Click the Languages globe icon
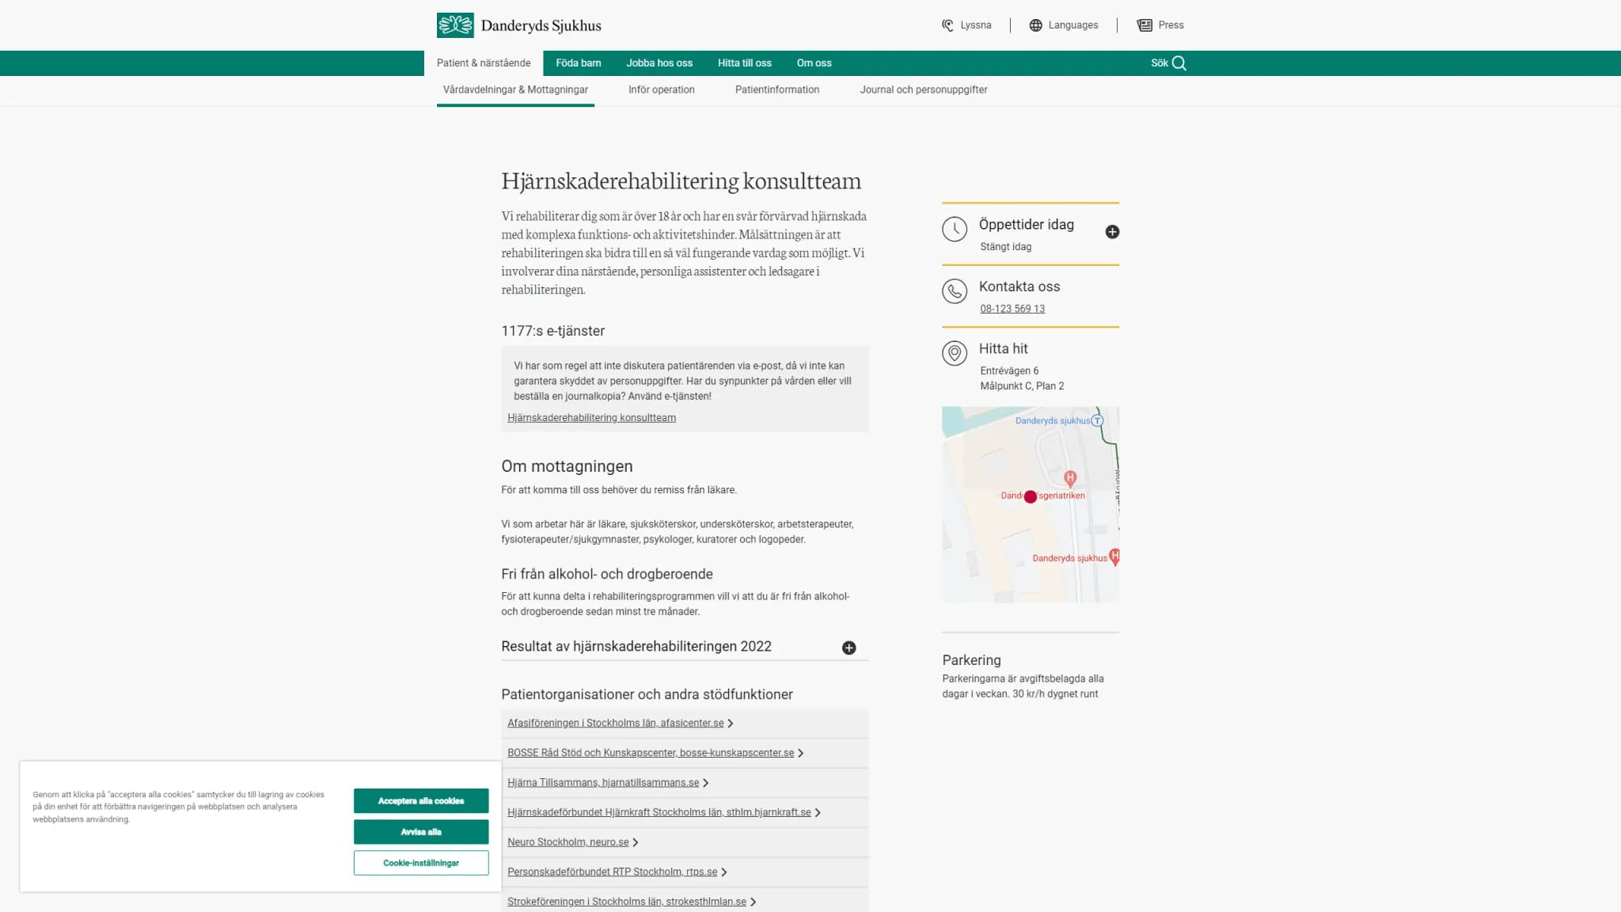Viewport: 1621px width, 912px height. pyautogui.click(x=1035, y=25)
